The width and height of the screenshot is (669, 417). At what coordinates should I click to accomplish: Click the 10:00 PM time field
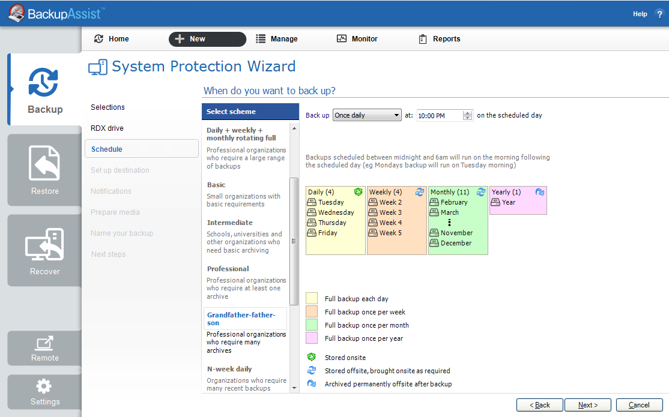coord(438,115)
